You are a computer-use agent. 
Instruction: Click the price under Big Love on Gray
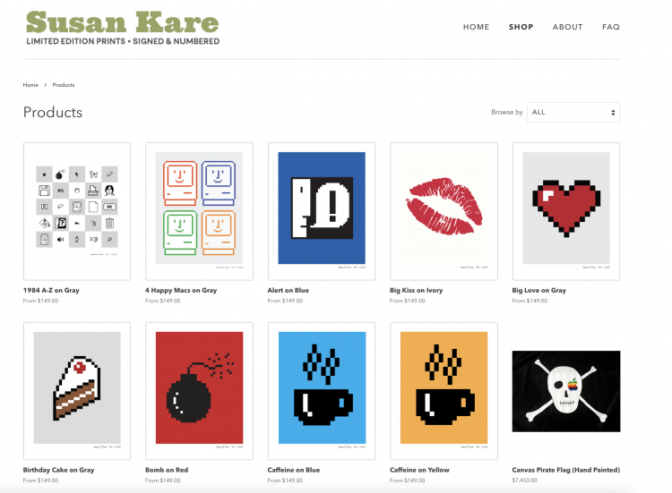point(530,301)
